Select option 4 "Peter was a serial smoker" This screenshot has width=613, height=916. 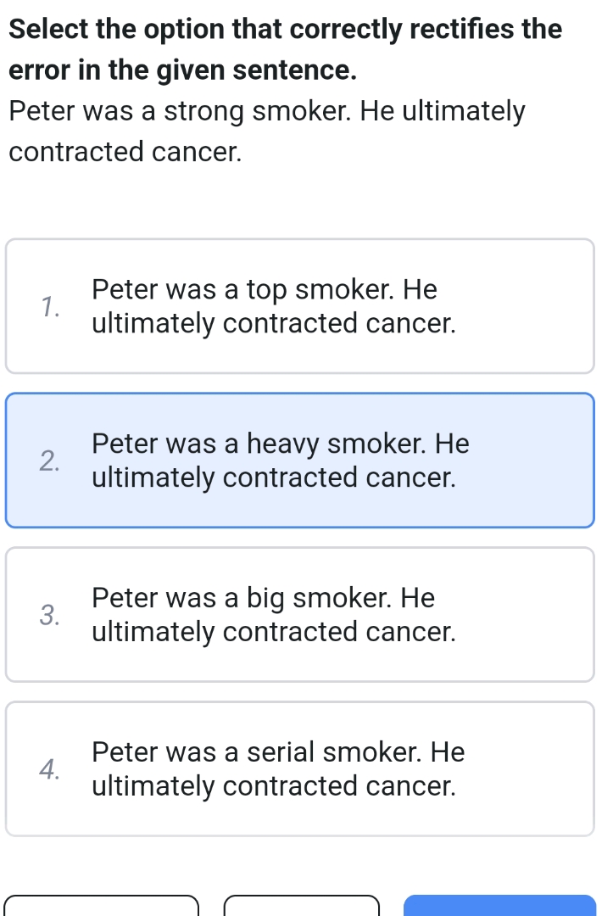pyautogui.click(x=298, y=768)
